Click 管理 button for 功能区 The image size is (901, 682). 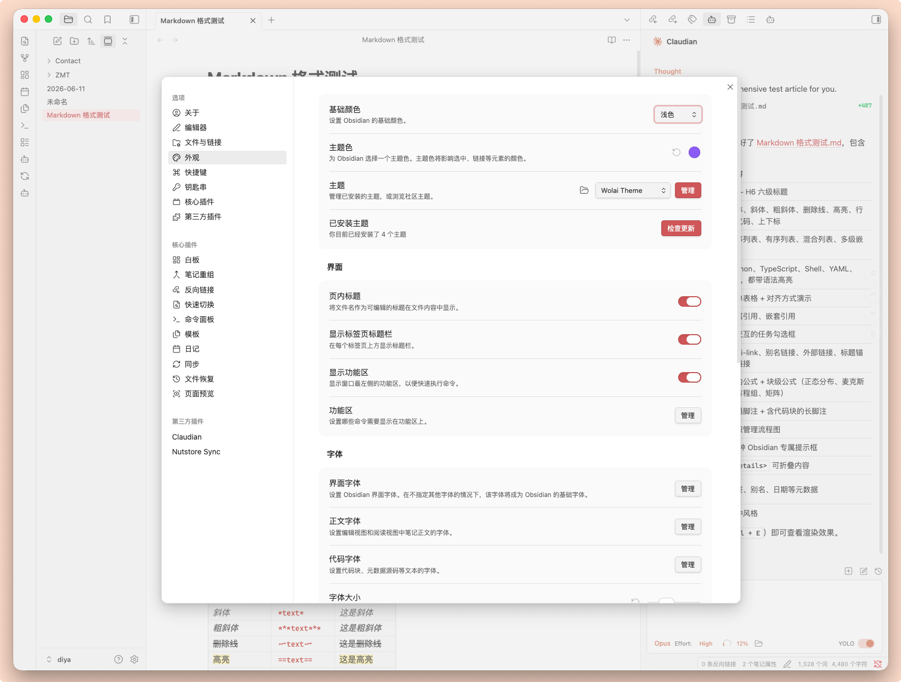[x=688, y=415]
